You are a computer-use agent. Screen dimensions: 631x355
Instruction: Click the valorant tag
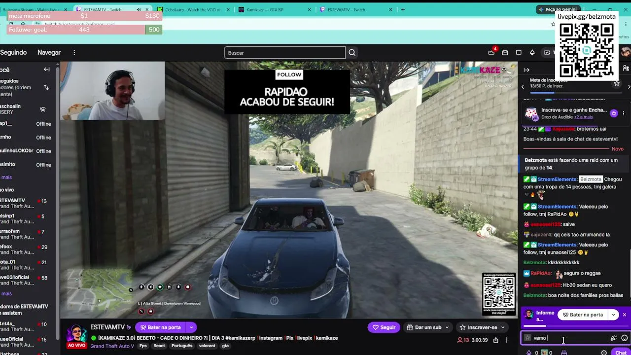pyautogui.click(x=207, y=346)
